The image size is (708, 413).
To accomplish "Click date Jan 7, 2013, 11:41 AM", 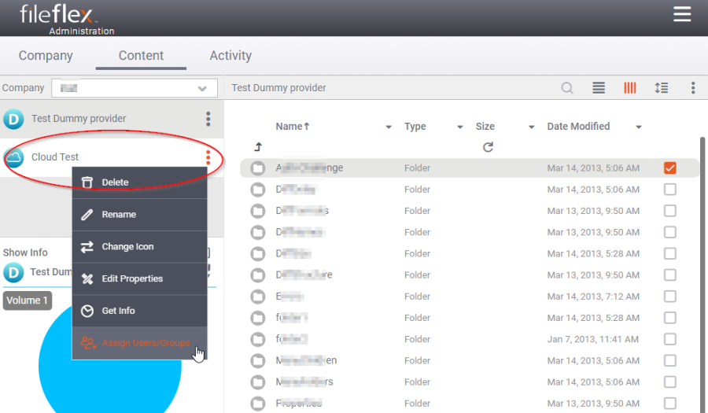I will point(593,339).
